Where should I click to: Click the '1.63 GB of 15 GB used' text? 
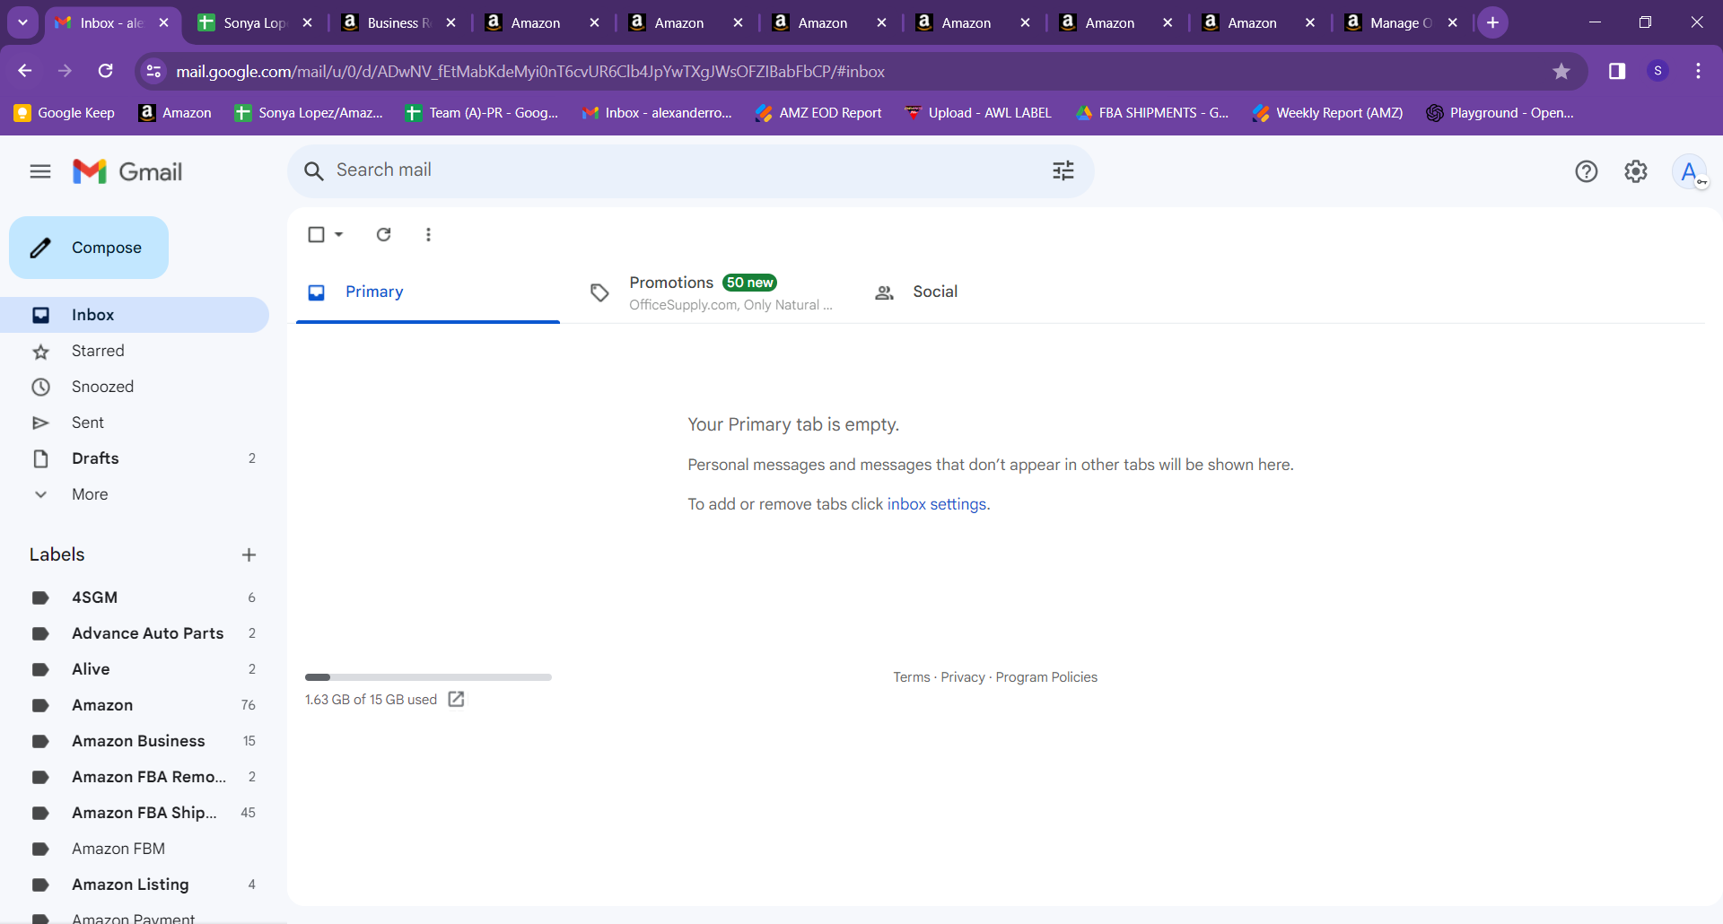point(371,700)
